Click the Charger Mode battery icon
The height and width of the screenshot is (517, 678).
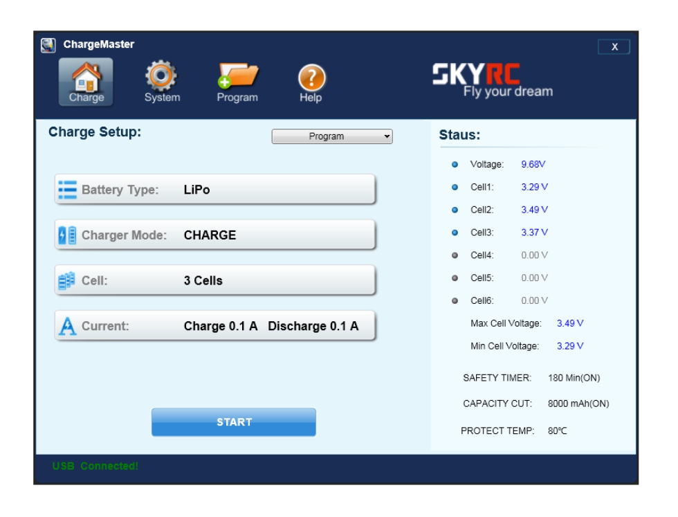coord(68,235)
